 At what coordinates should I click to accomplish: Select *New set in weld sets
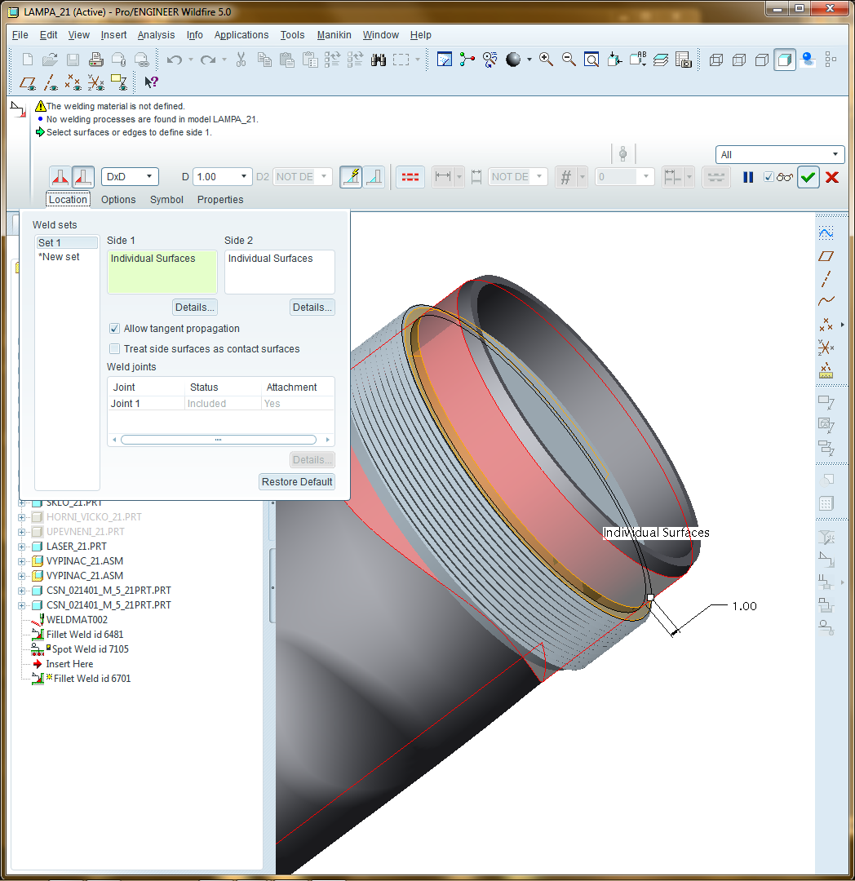click(x=59, y=257)
